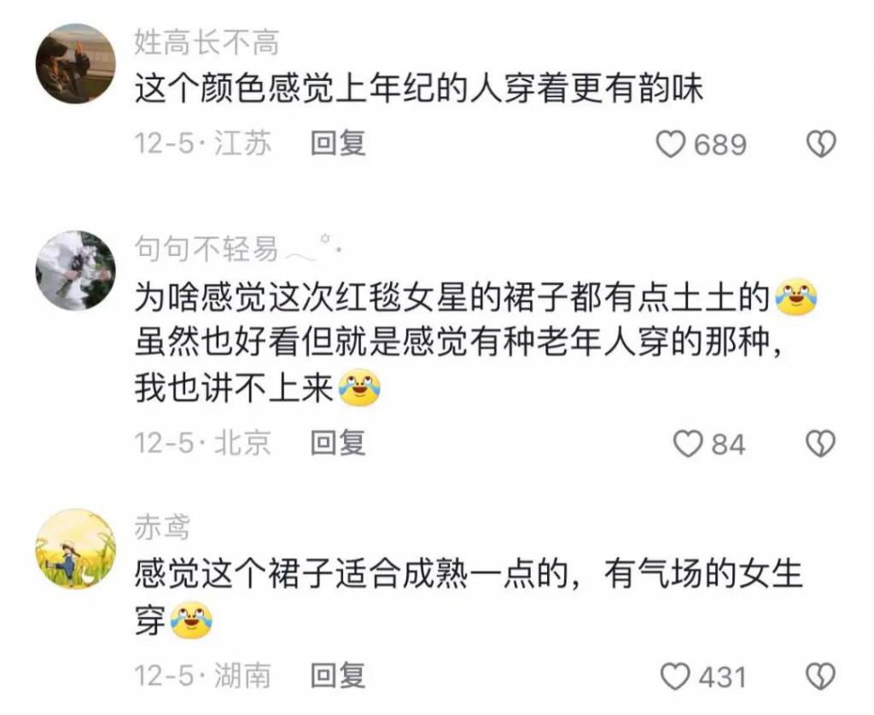Select comment text about 红毯女星的裙子

(x=476, y=343)
